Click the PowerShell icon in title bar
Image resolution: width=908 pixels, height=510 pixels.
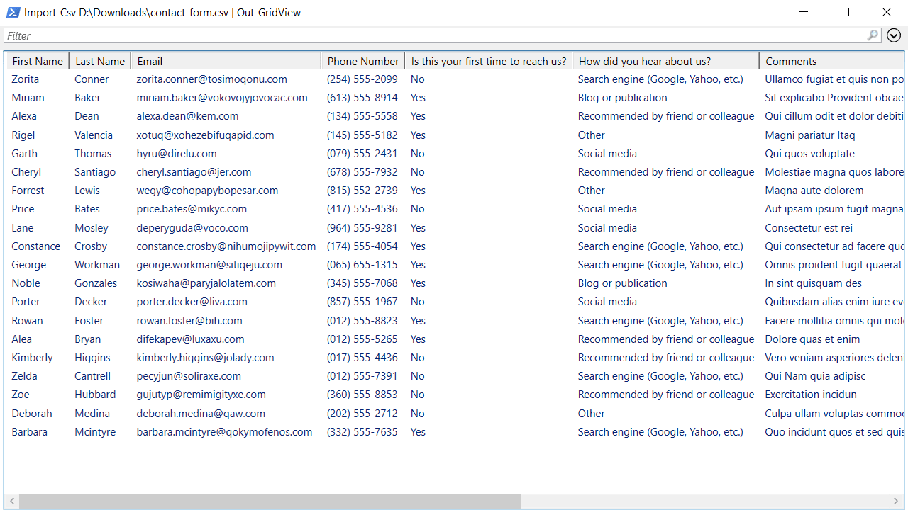(x=13, y=12)
